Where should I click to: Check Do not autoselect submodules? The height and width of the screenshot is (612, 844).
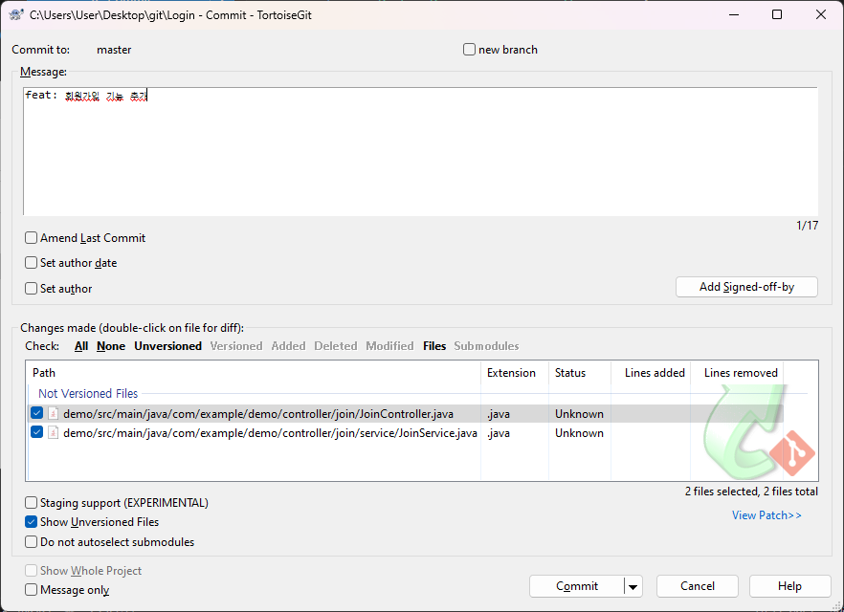(x=32, y=541)
